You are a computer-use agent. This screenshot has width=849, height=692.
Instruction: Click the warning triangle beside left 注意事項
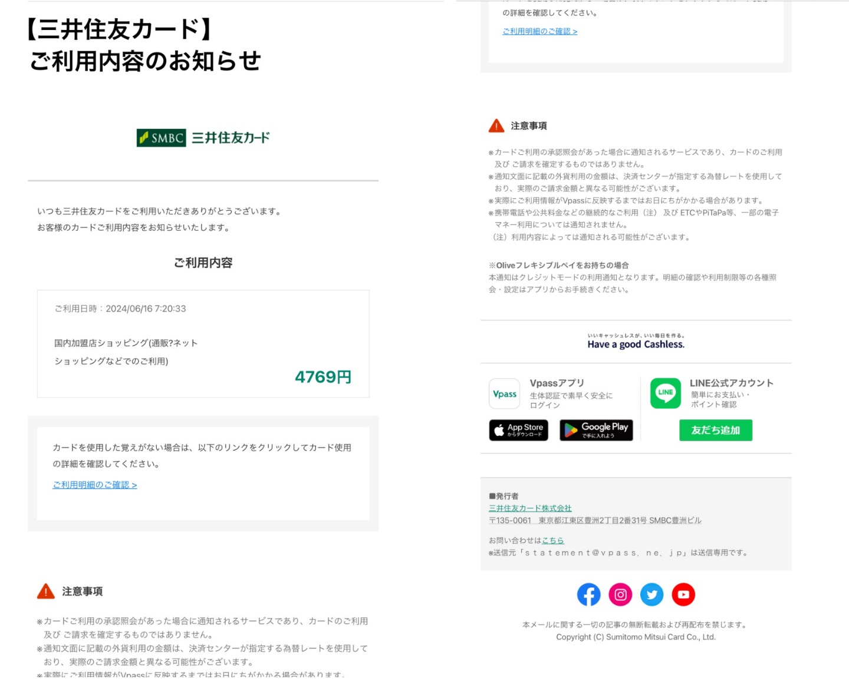46,591
